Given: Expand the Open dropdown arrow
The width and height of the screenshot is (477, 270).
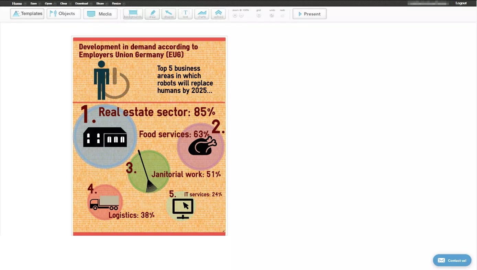Looking at the screenshot, I should pos(55,4).
